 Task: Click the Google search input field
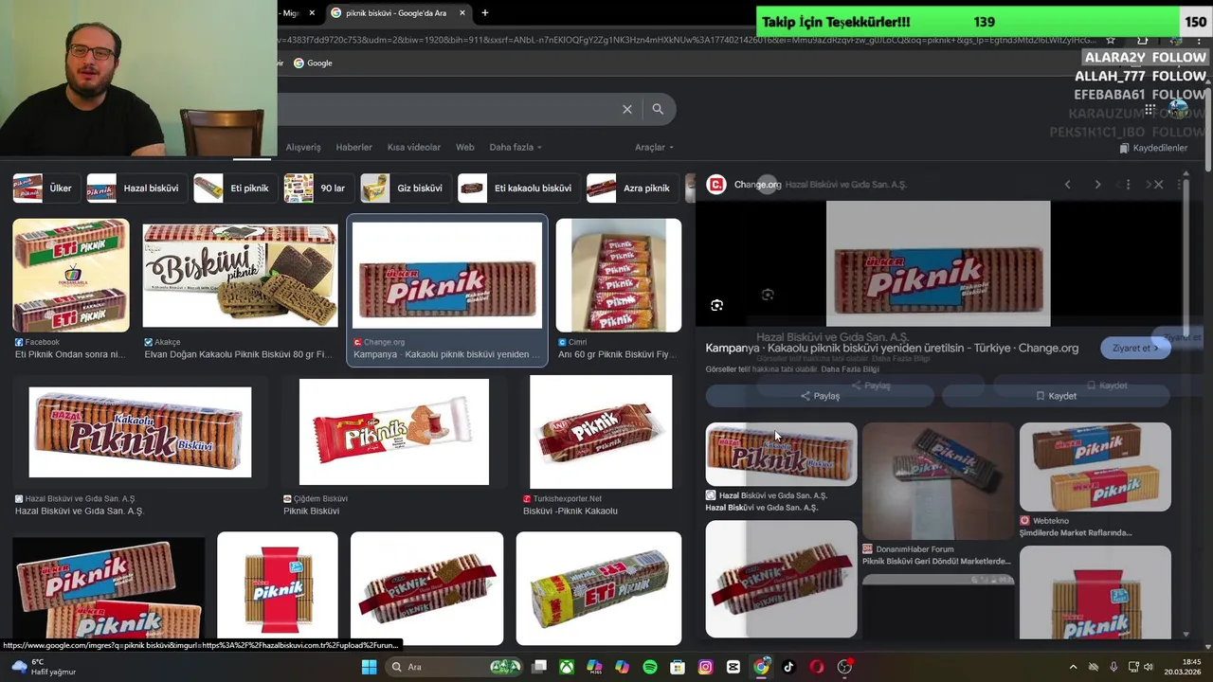444,109
